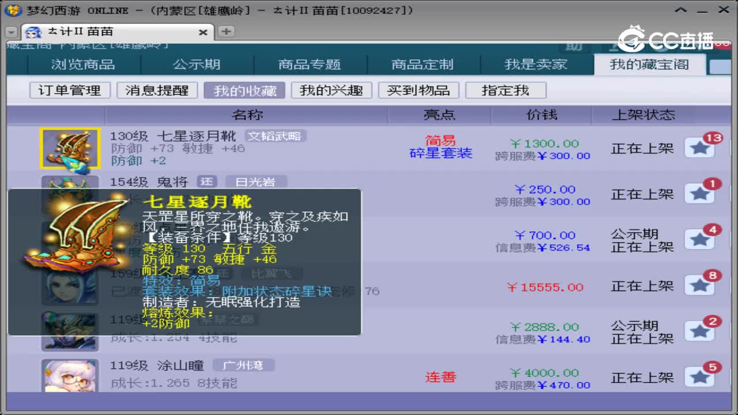Switch to the 商品定制 tab
Viewport: 738px width, 415px height.
424,65
